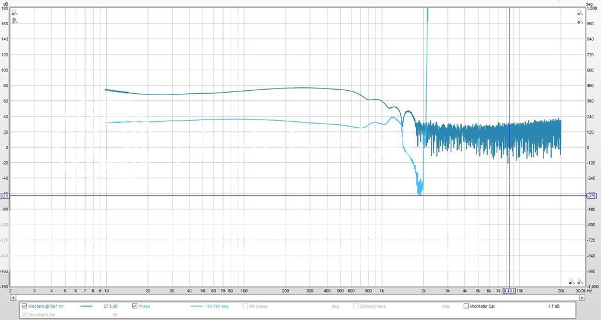
Task: Select the 8.43k frequency cursor label
Action: pos(509,291)
